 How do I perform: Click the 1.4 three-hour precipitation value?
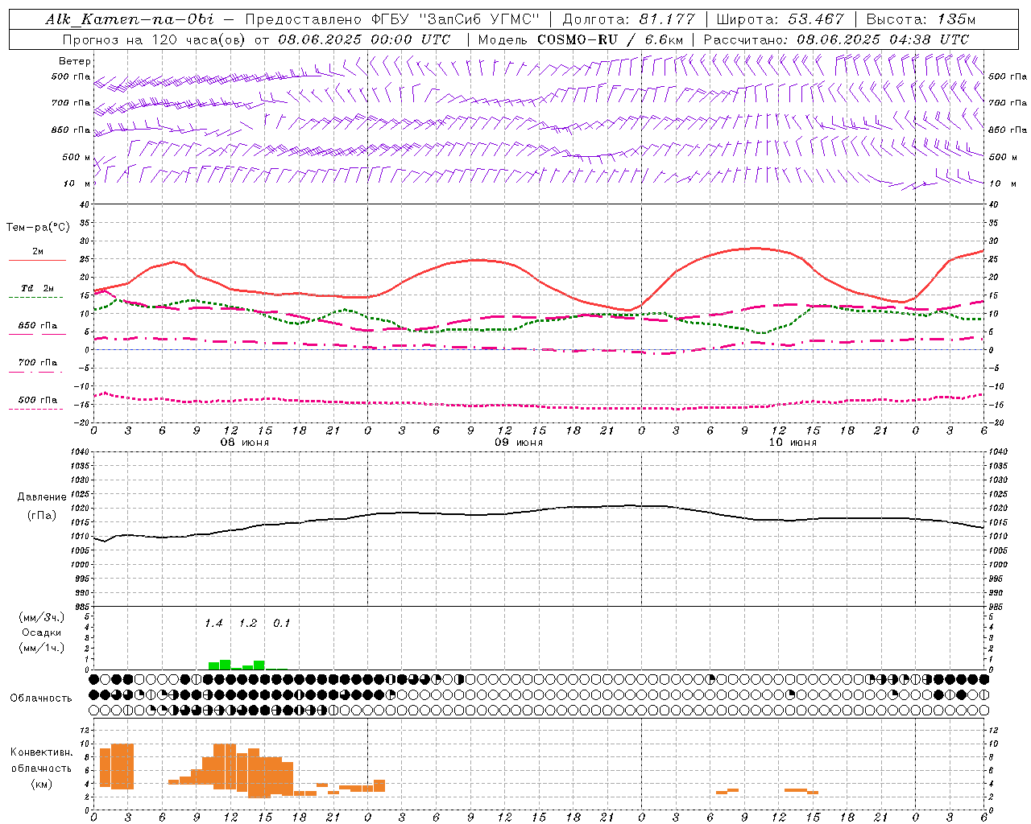pyautogui.click(x=213, y=623)
